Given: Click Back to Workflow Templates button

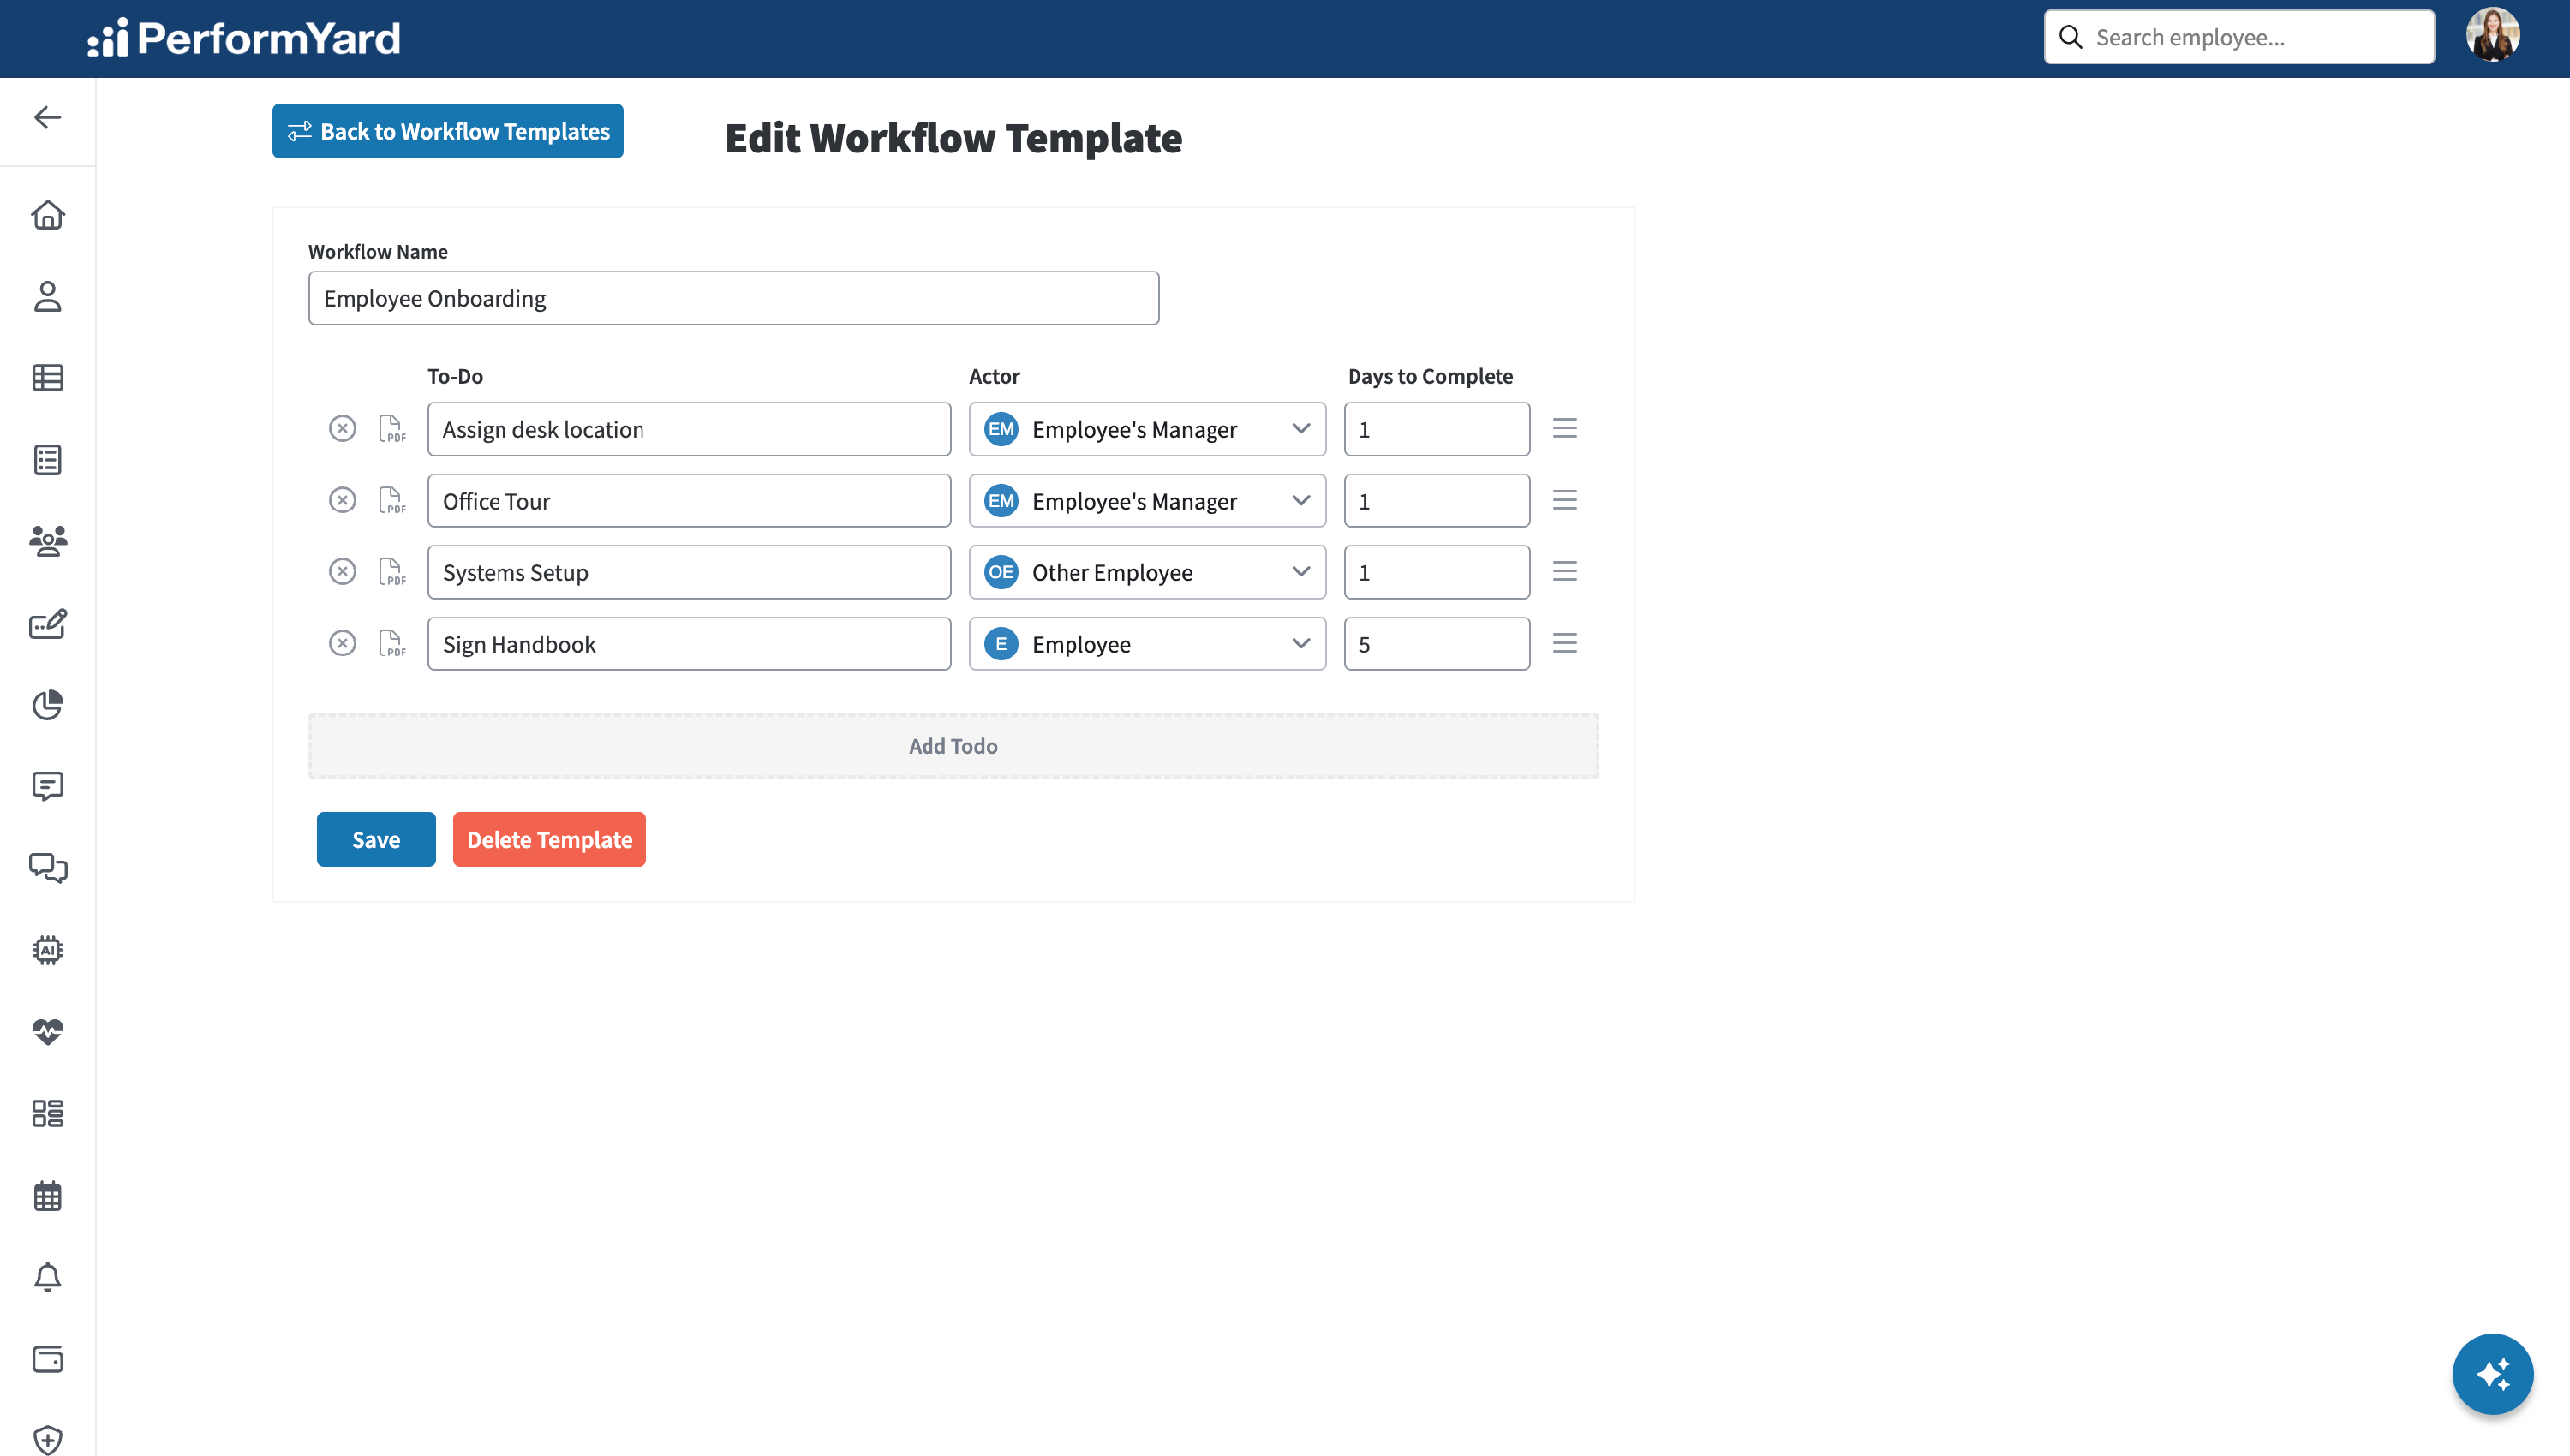Looking at the screenshot, I should (x=448, y=131).
